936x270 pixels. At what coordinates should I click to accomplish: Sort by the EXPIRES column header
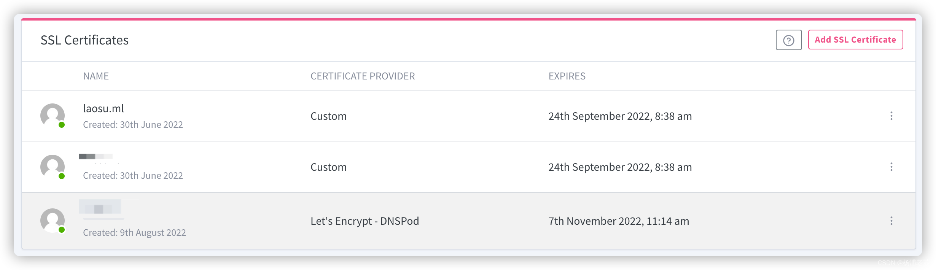567,76
